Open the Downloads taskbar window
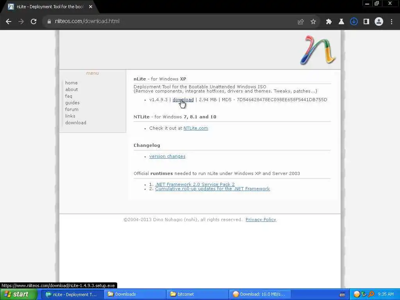This screenshot has height=300, width=400. (135, 295)
